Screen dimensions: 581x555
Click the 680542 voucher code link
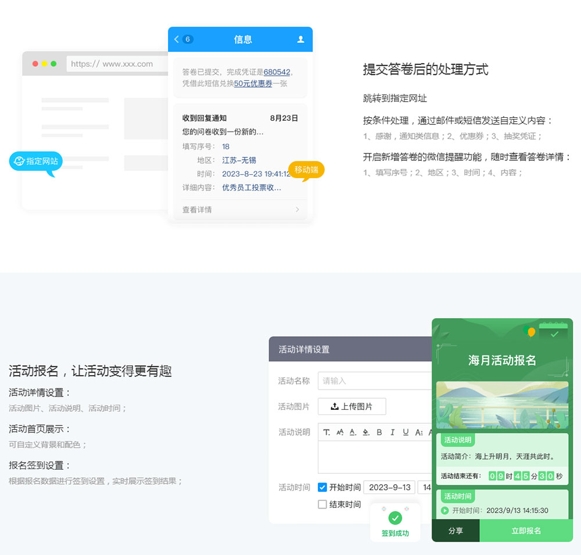[x=277, y=72]
